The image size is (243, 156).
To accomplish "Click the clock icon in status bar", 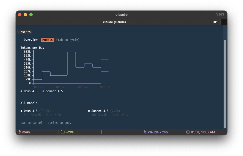I will (x=188, y=132).
